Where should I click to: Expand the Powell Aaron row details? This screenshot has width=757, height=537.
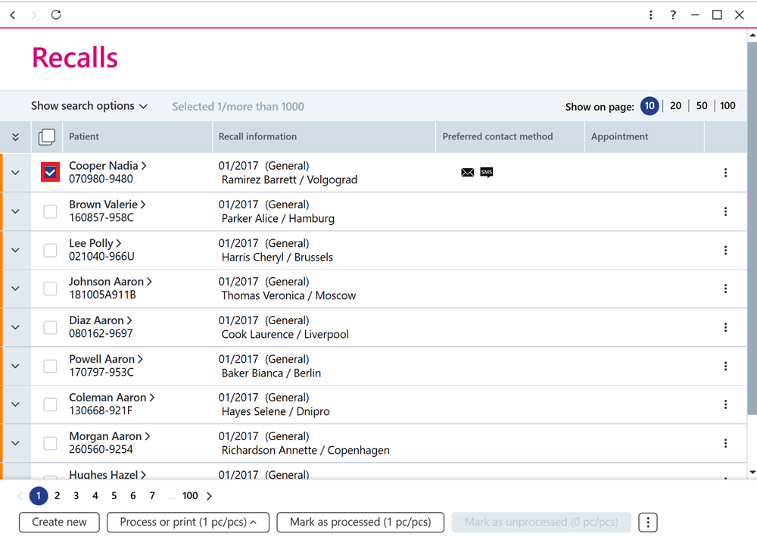click(15, 366)
